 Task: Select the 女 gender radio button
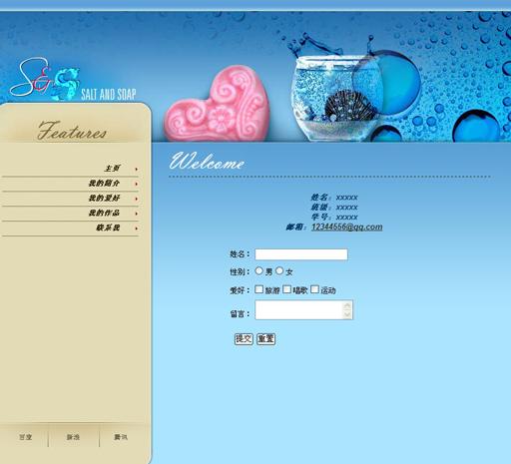tap(279, 271)
